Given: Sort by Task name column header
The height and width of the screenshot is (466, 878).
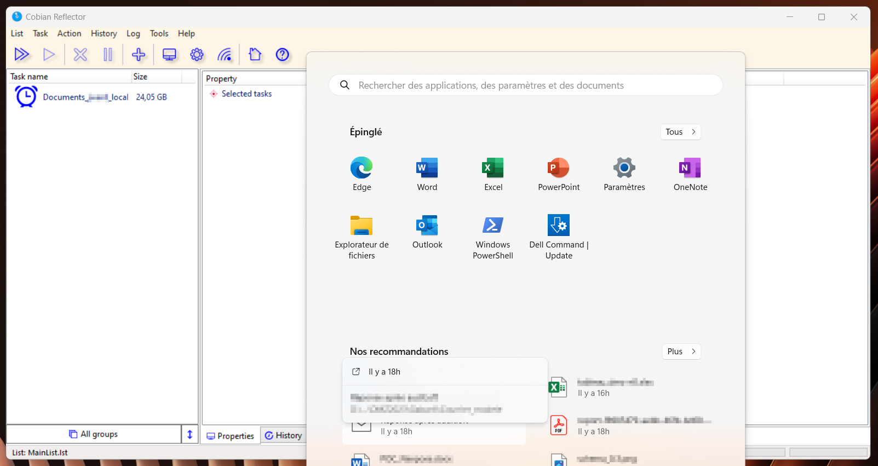Looking at the screenshot, I should [69, 77].
